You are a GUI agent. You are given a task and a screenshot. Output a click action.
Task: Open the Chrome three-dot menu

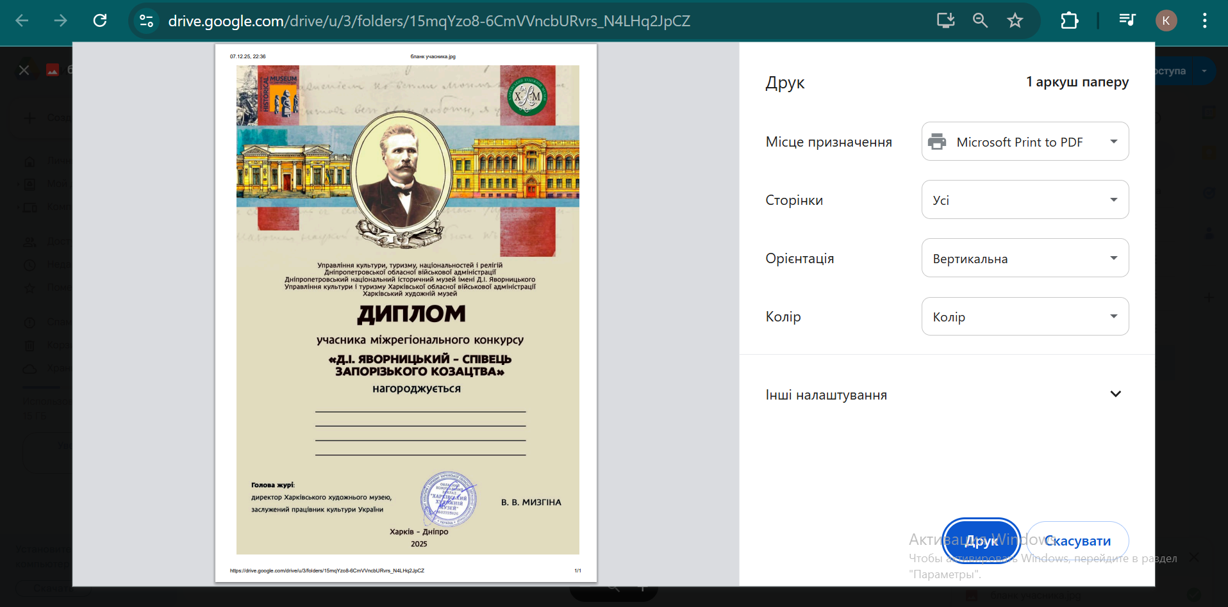pos(1204,20)
